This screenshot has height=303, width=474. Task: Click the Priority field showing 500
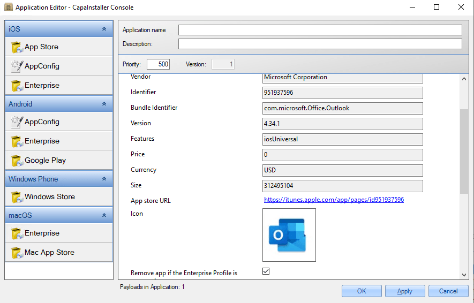tap(158, 64)
